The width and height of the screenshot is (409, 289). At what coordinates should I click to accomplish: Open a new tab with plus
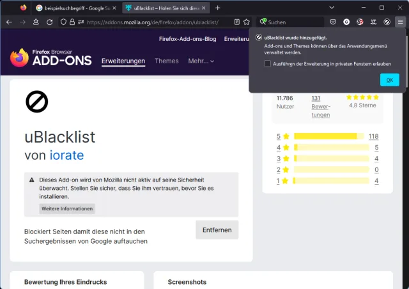217,8
